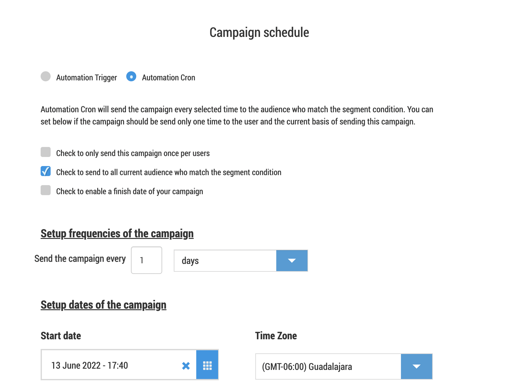Open the start date calendar picker icon

pos(207,365)
